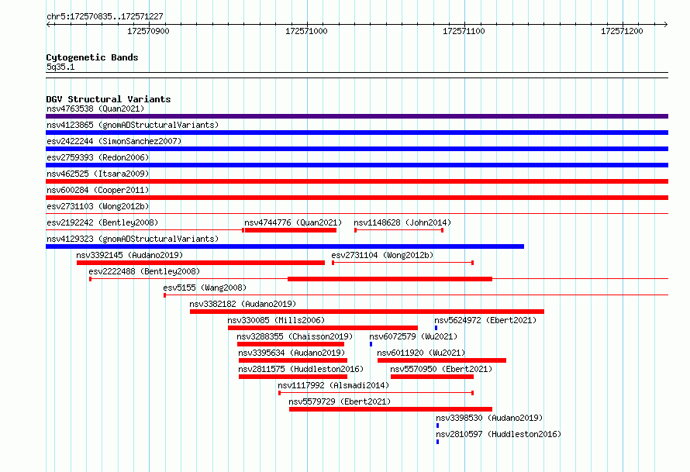Click ruler position 172570900
The image size is (690, 472).
(x=149, y=31)
